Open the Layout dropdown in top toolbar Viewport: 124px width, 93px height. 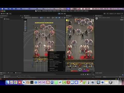pos(120,14)
